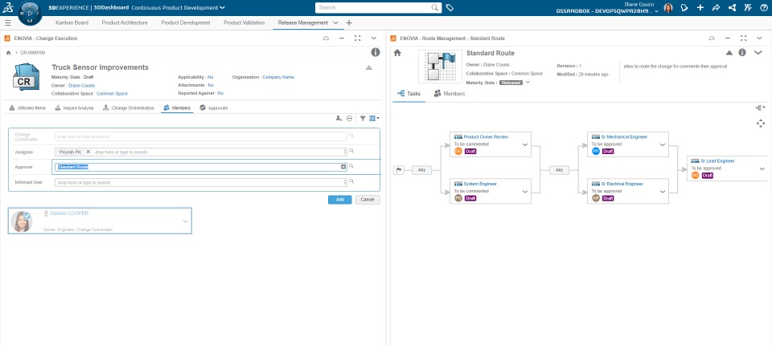Screen dimensions: 772x345
Task: Open the hamburger menu below the logo
Action: tap(8, 22)
